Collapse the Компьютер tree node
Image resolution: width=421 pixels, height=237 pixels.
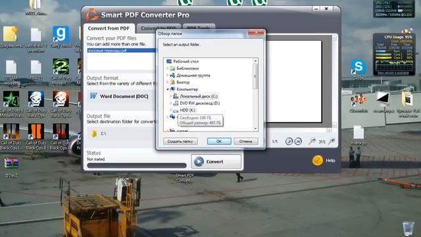coord(168,90)
